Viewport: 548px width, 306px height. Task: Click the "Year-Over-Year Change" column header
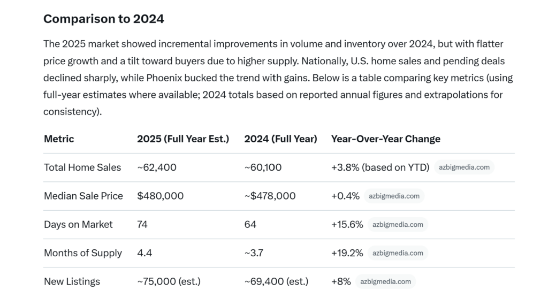[x=386, y=139]
